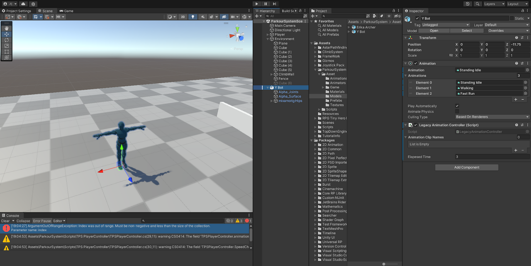Screen dimensions: 531x266
Task: Click the Add Component button
Action: 467,167
